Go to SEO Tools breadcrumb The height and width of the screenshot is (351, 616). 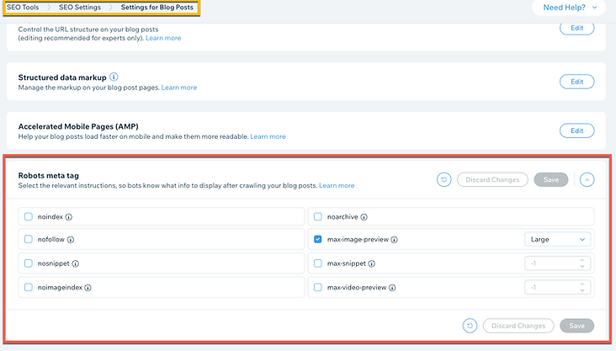pyautogui.click(x=23, y=7)
